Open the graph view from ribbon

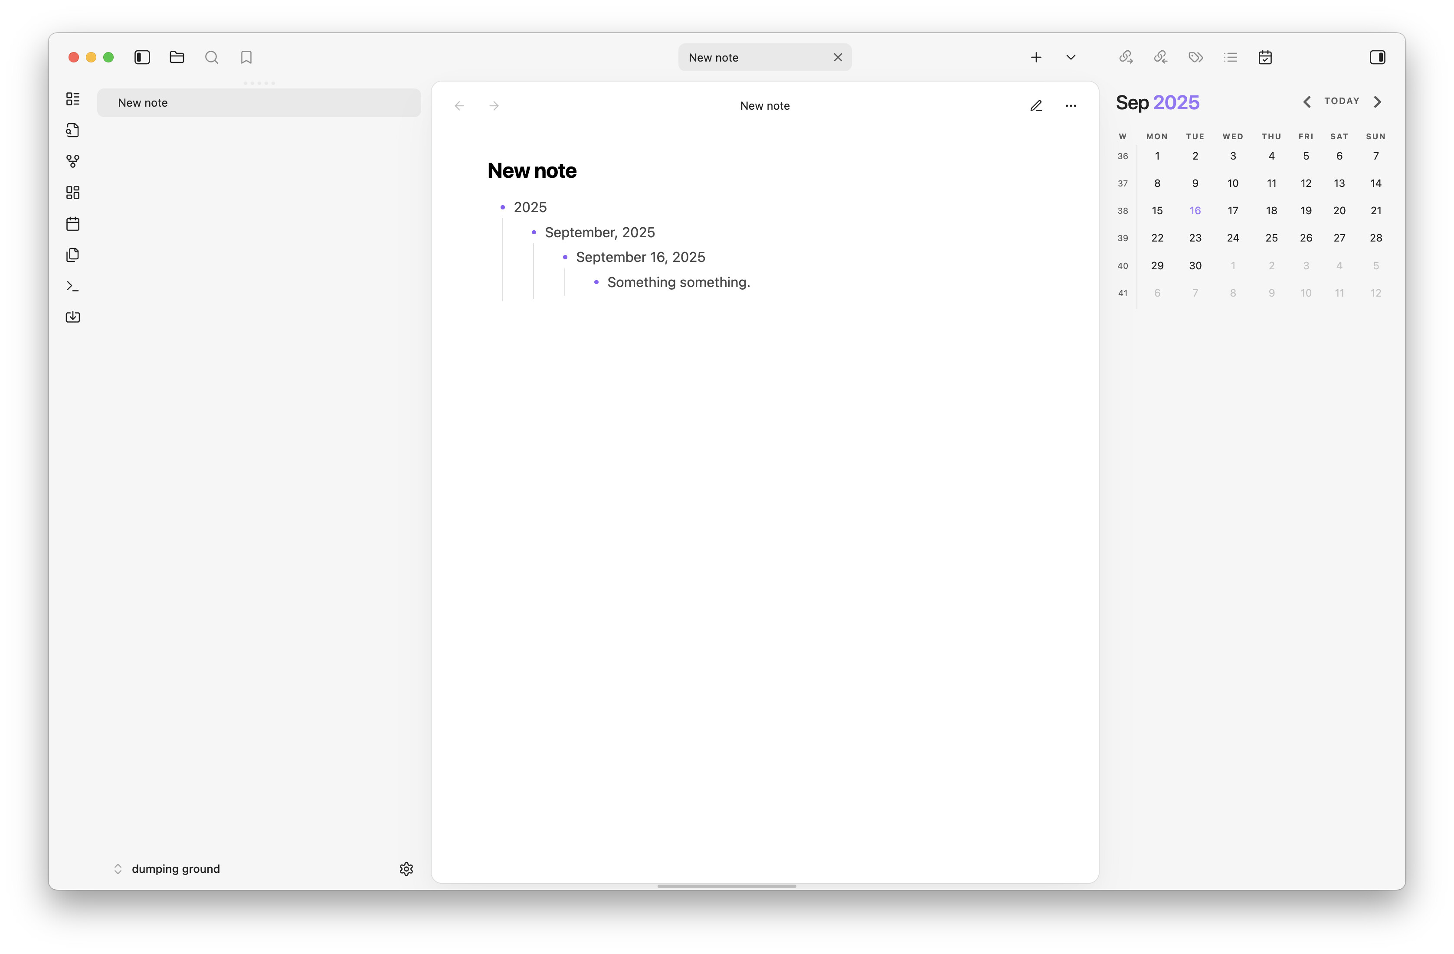pos(73,161)
